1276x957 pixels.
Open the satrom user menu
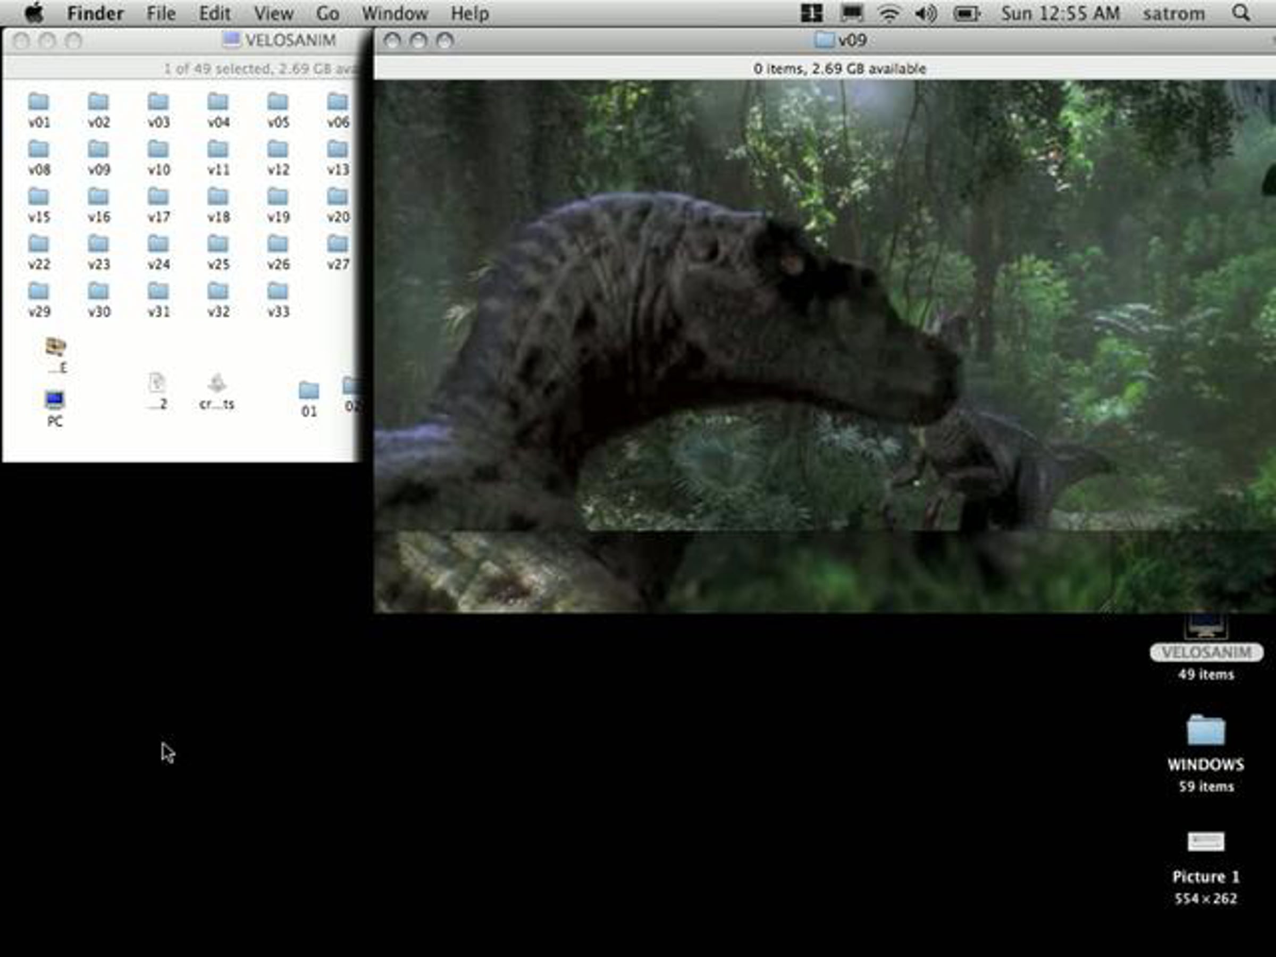point(1174,13)
